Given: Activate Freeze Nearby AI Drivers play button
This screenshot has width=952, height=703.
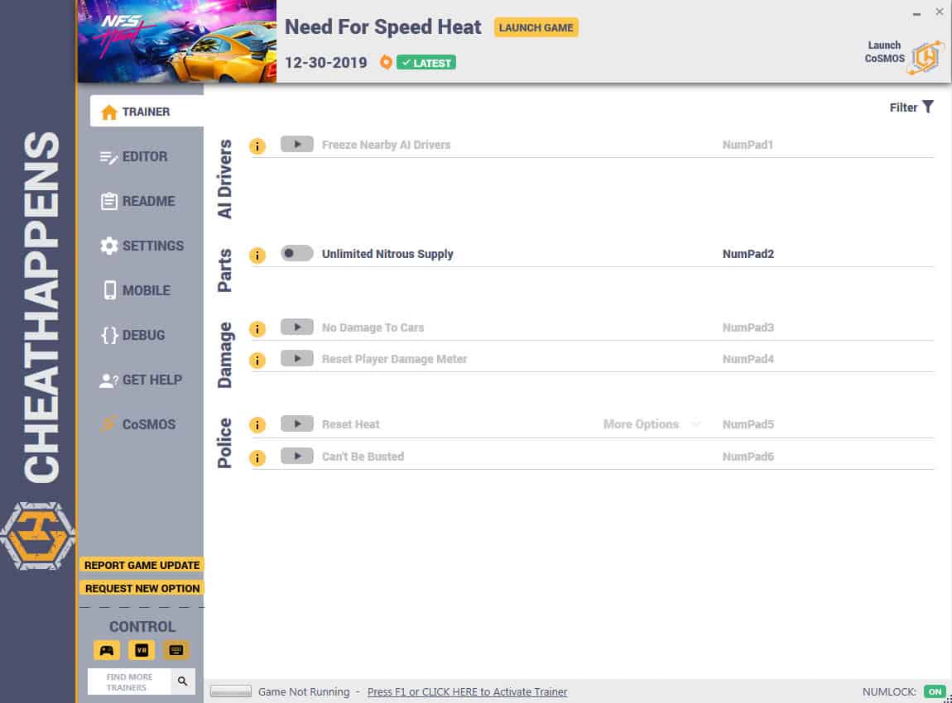Looking at the screenshot, I should pyautogui.click(x=297, y=145).
